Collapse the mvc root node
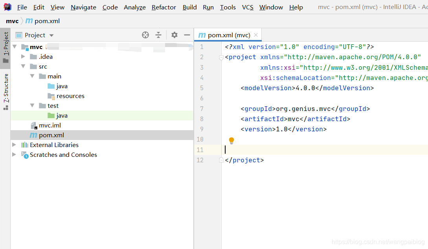428x249 pixels. tap(15, 47)
